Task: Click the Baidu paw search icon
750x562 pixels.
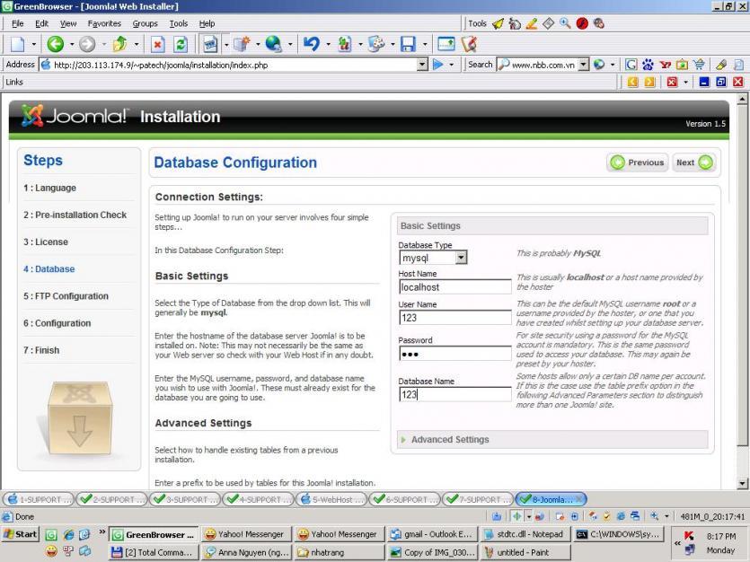Action: (x=648, y=65)
